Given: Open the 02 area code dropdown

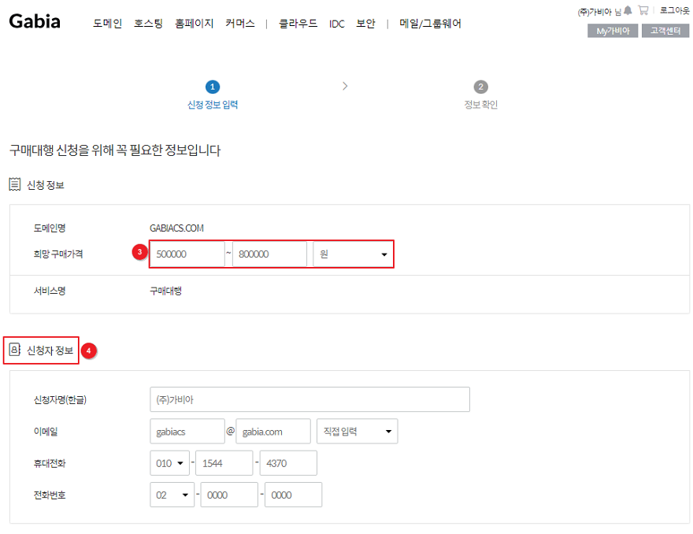Looking at the screenshot, I should point(172,495).
